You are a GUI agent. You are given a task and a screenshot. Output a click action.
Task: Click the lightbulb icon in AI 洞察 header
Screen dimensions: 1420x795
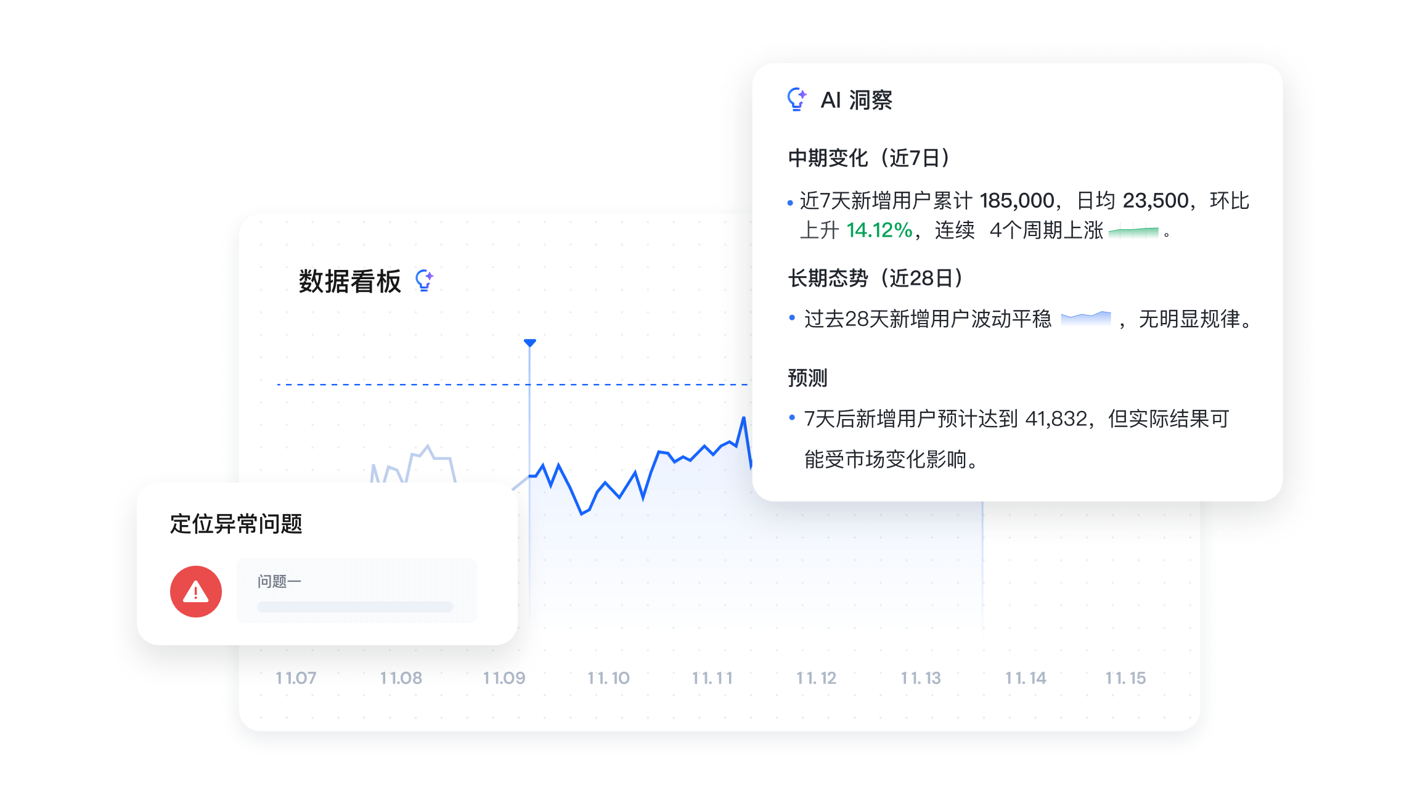point(796,99)
